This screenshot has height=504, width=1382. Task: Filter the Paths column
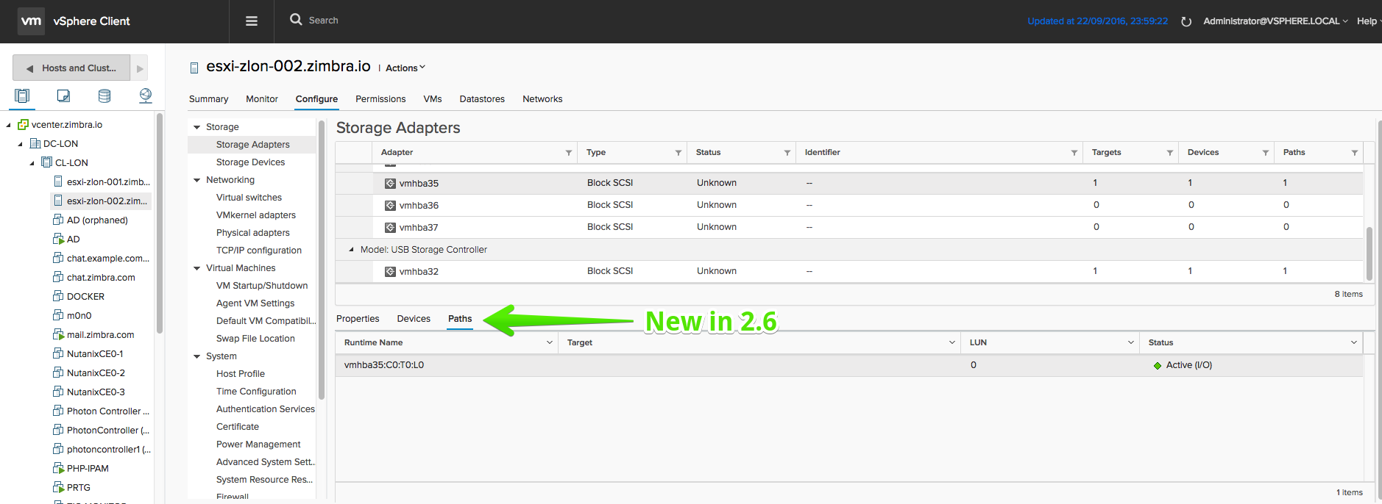[1355, 153]
